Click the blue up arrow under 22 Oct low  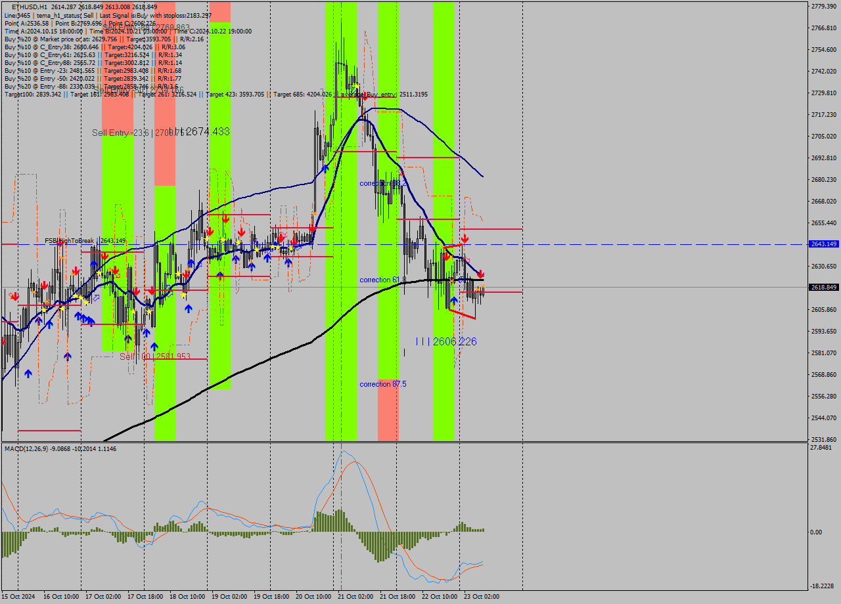454,300
